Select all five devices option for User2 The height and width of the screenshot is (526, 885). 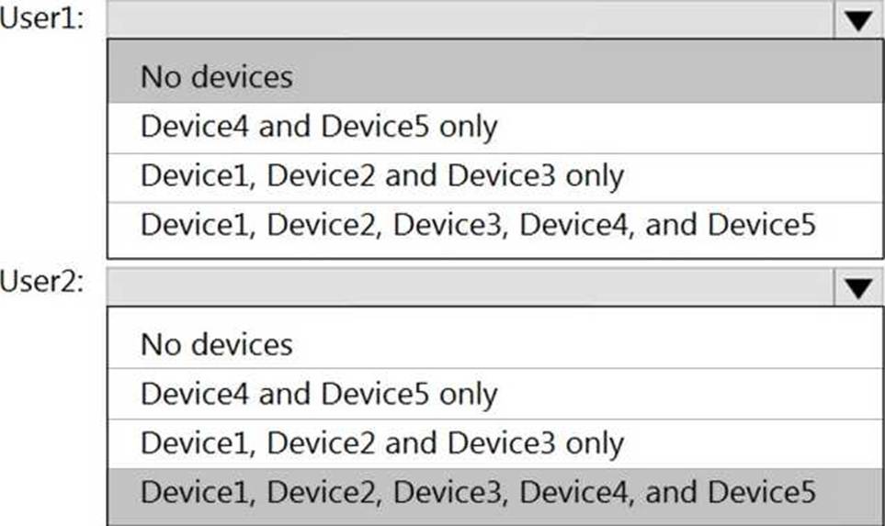tap(478, 493)
